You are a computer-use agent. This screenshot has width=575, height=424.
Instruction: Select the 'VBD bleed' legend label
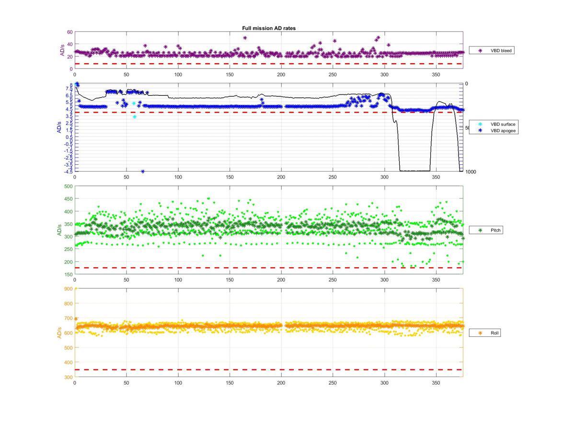tap(501, 50)
